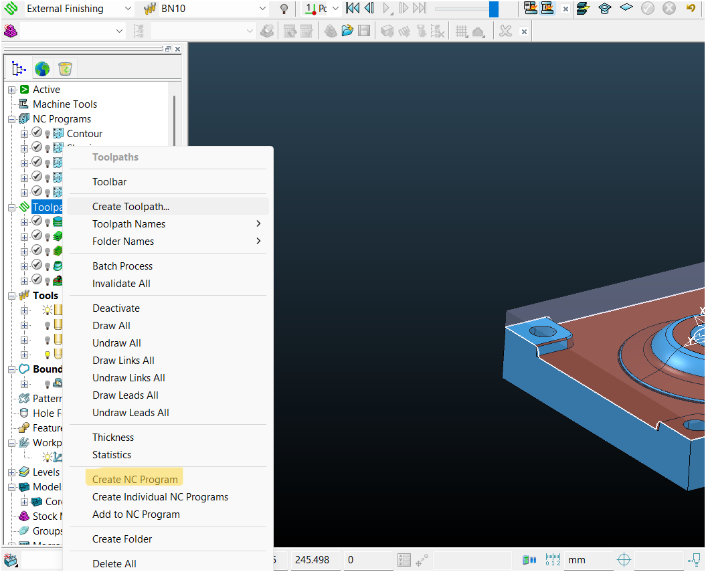Go to start of toolpath simulation
This screenshot has width=706, height=572.
pyautogui.click(x=353, y=8)
